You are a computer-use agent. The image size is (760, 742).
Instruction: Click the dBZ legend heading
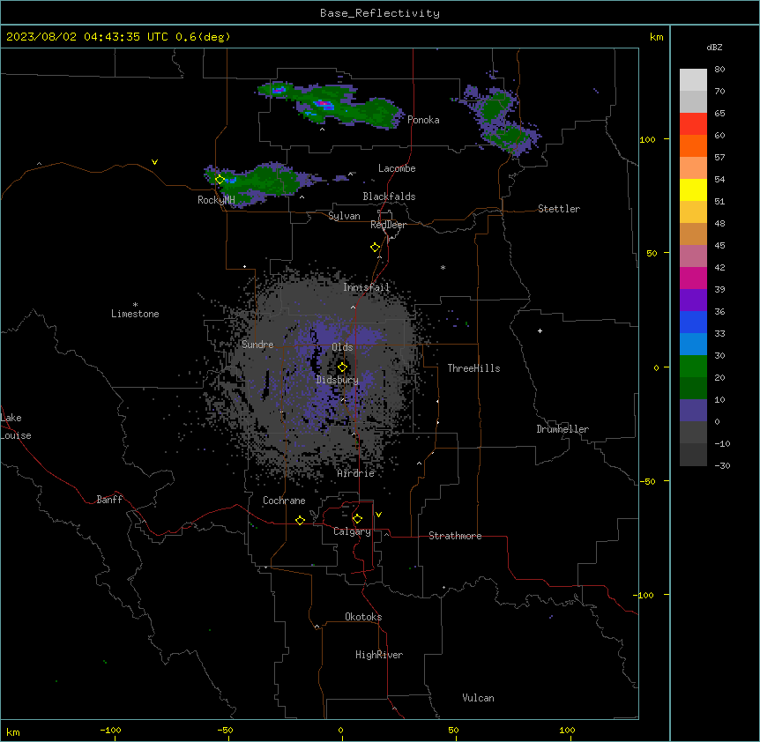(714, 47)
